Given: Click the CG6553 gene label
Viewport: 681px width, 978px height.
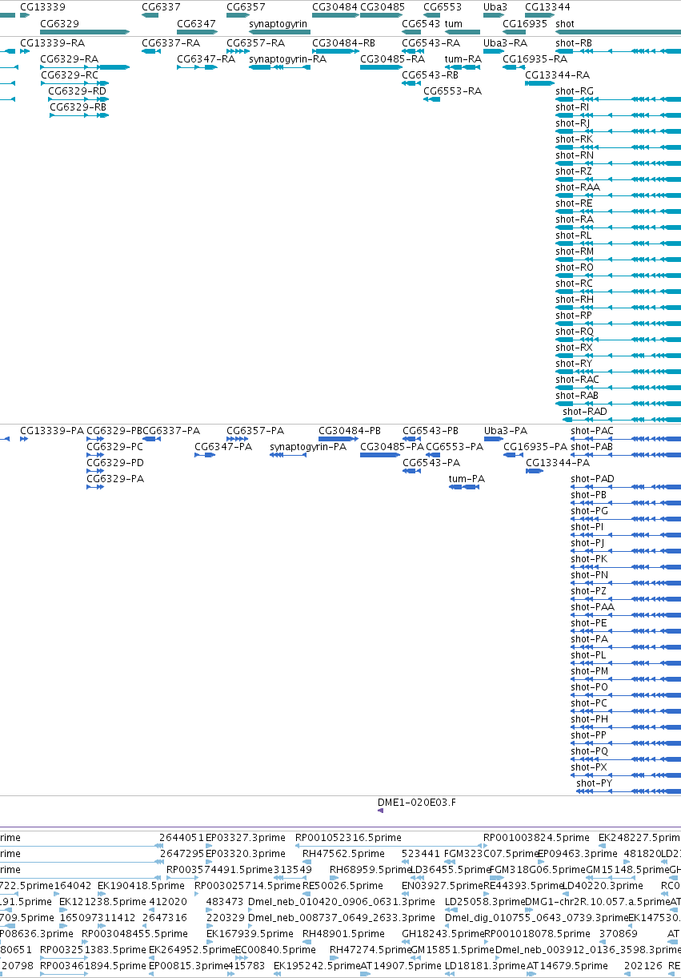Looking at the screenshot, I should pos(443,7).
